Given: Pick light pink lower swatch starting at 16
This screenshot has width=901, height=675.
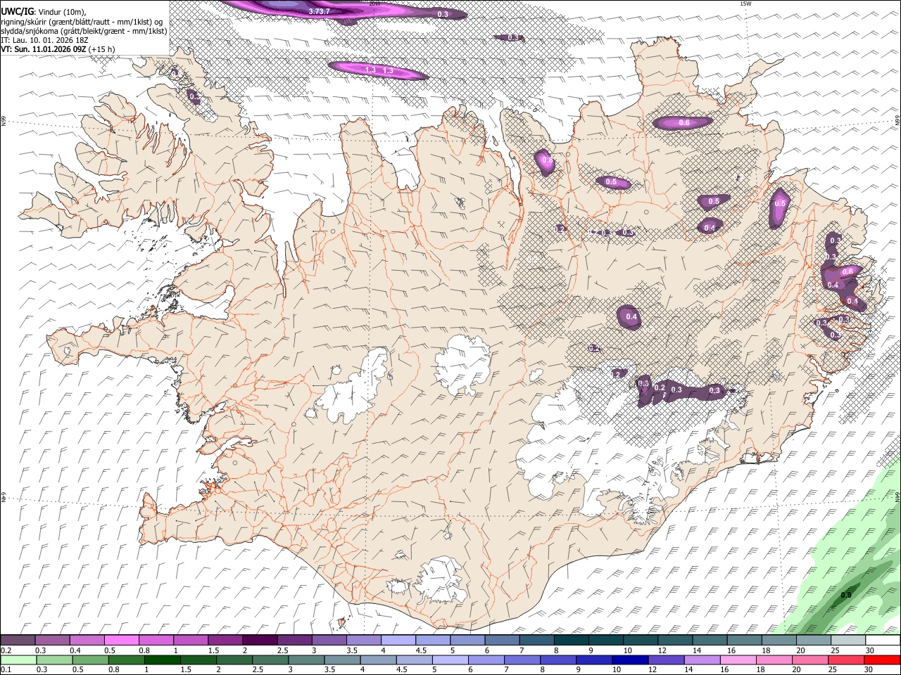Looking at the screenshot, I should click(738, 660).
